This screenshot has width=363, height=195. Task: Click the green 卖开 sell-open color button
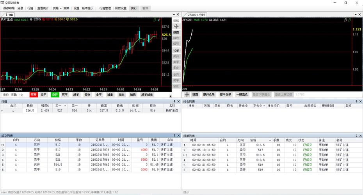point(55,95)
